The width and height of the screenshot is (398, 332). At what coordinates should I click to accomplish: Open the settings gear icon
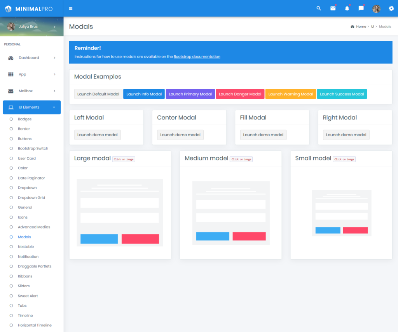click(x=391, y=9)
